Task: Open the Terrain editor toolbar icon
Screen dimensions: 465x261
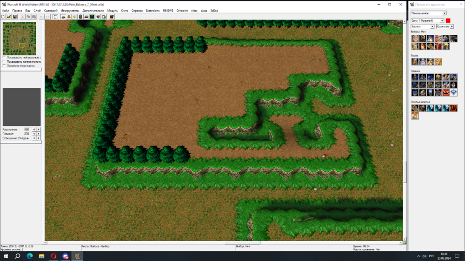Action: pyautogui.click(x=63, y=17)
